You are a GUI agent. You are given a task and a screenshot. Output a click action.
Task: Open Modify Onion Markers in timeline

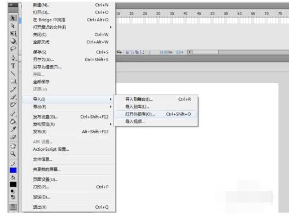pos(142,52)
